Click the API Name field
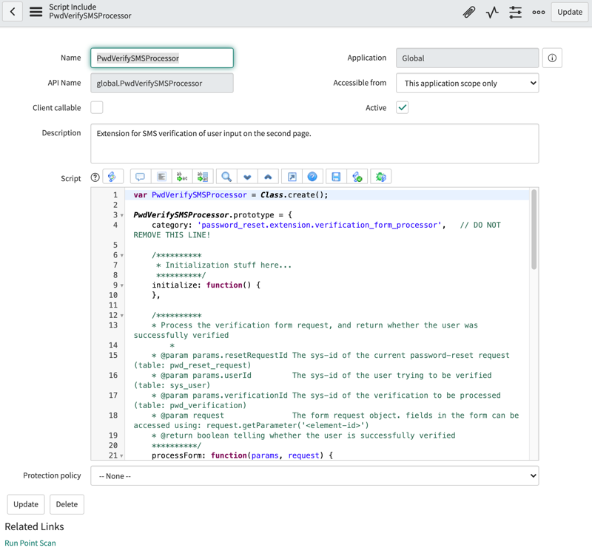 pos(162,83)
